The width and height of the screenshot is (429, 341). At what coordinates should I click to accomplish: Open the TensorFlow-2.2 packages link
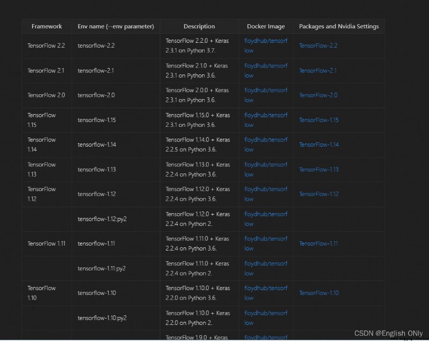318,46
